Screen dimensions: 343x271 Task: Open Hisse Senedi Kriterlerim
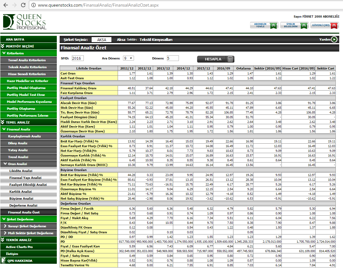click(29, 74)
